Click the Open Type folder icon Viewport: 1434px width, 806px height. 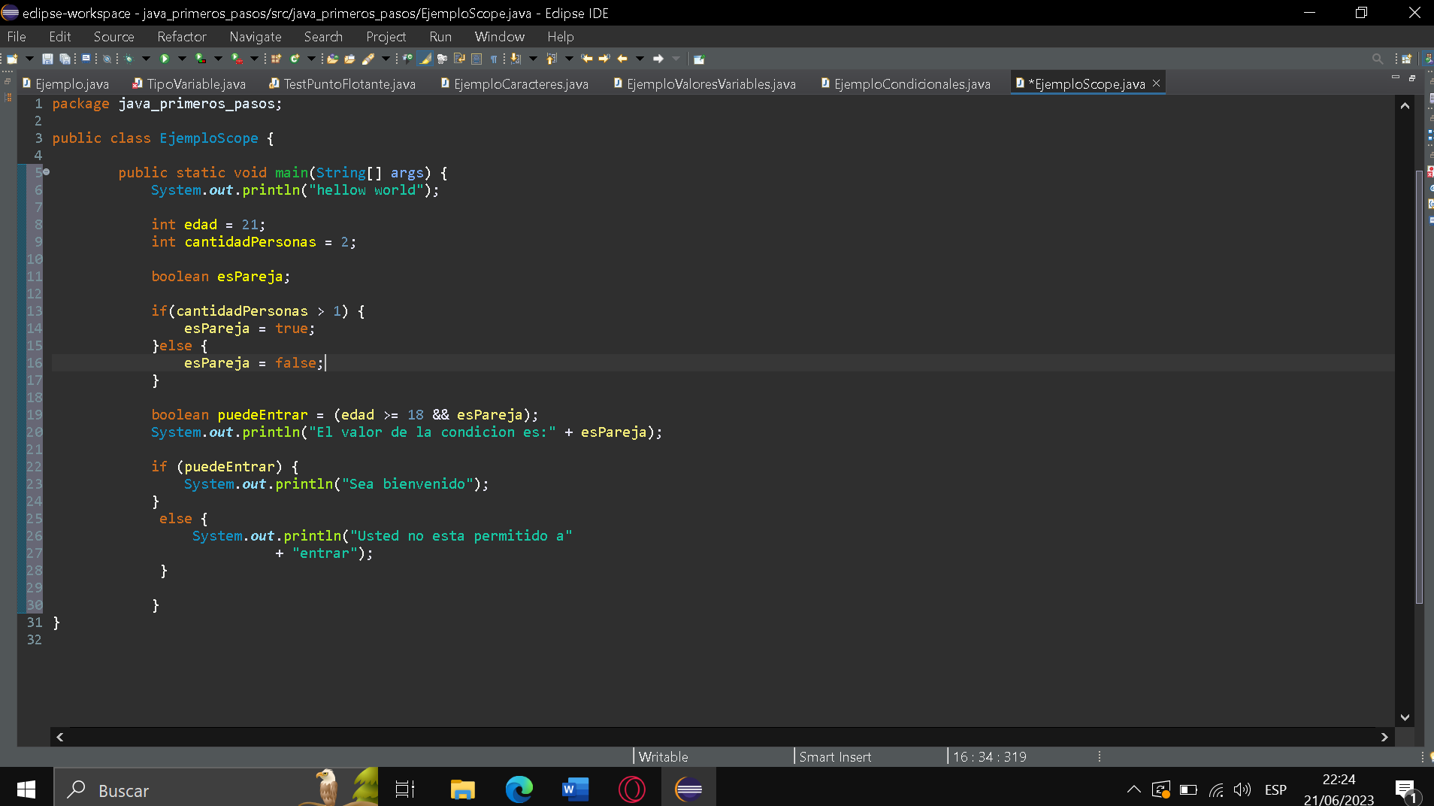[332, 59]
